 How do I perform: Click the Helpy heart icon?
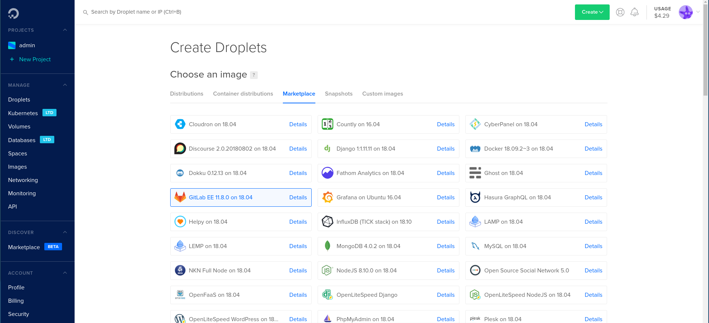(180, 221)
